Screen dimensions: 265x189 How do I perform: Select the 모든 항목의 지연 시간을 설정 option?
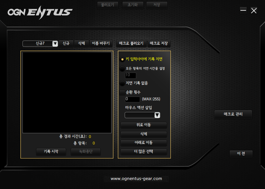[x=122, y=69]
